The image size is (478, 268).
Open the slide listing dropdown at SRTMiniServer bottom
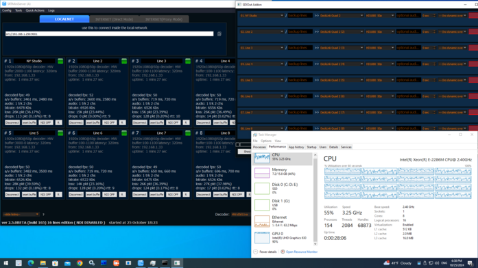21,215
